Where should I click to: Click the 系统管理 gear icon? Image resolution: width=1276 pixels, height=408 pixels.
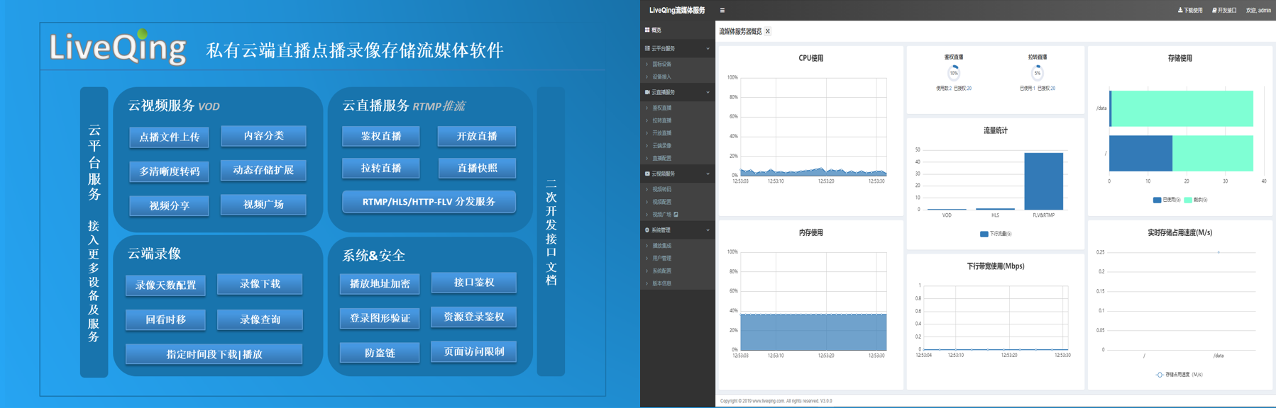[x=647, y=230]
